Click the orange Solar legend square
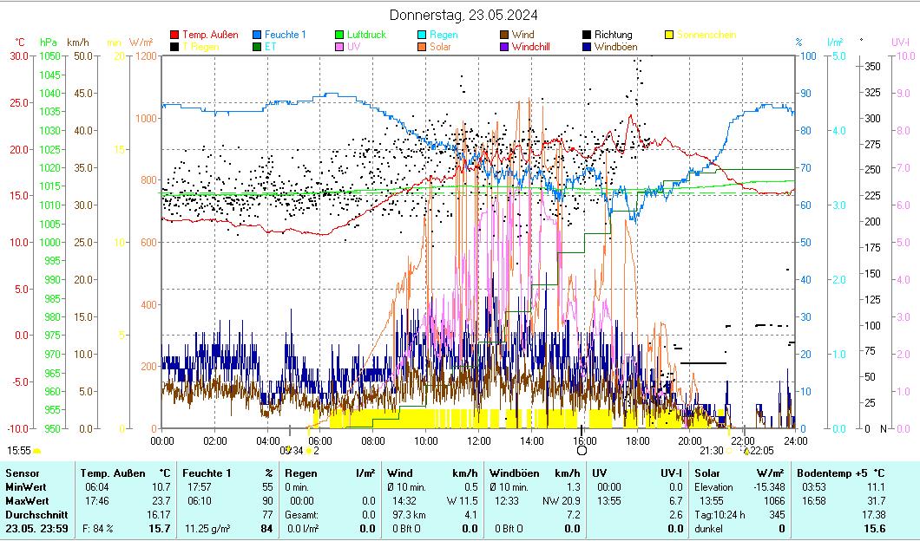 click(x=422, y=47)
